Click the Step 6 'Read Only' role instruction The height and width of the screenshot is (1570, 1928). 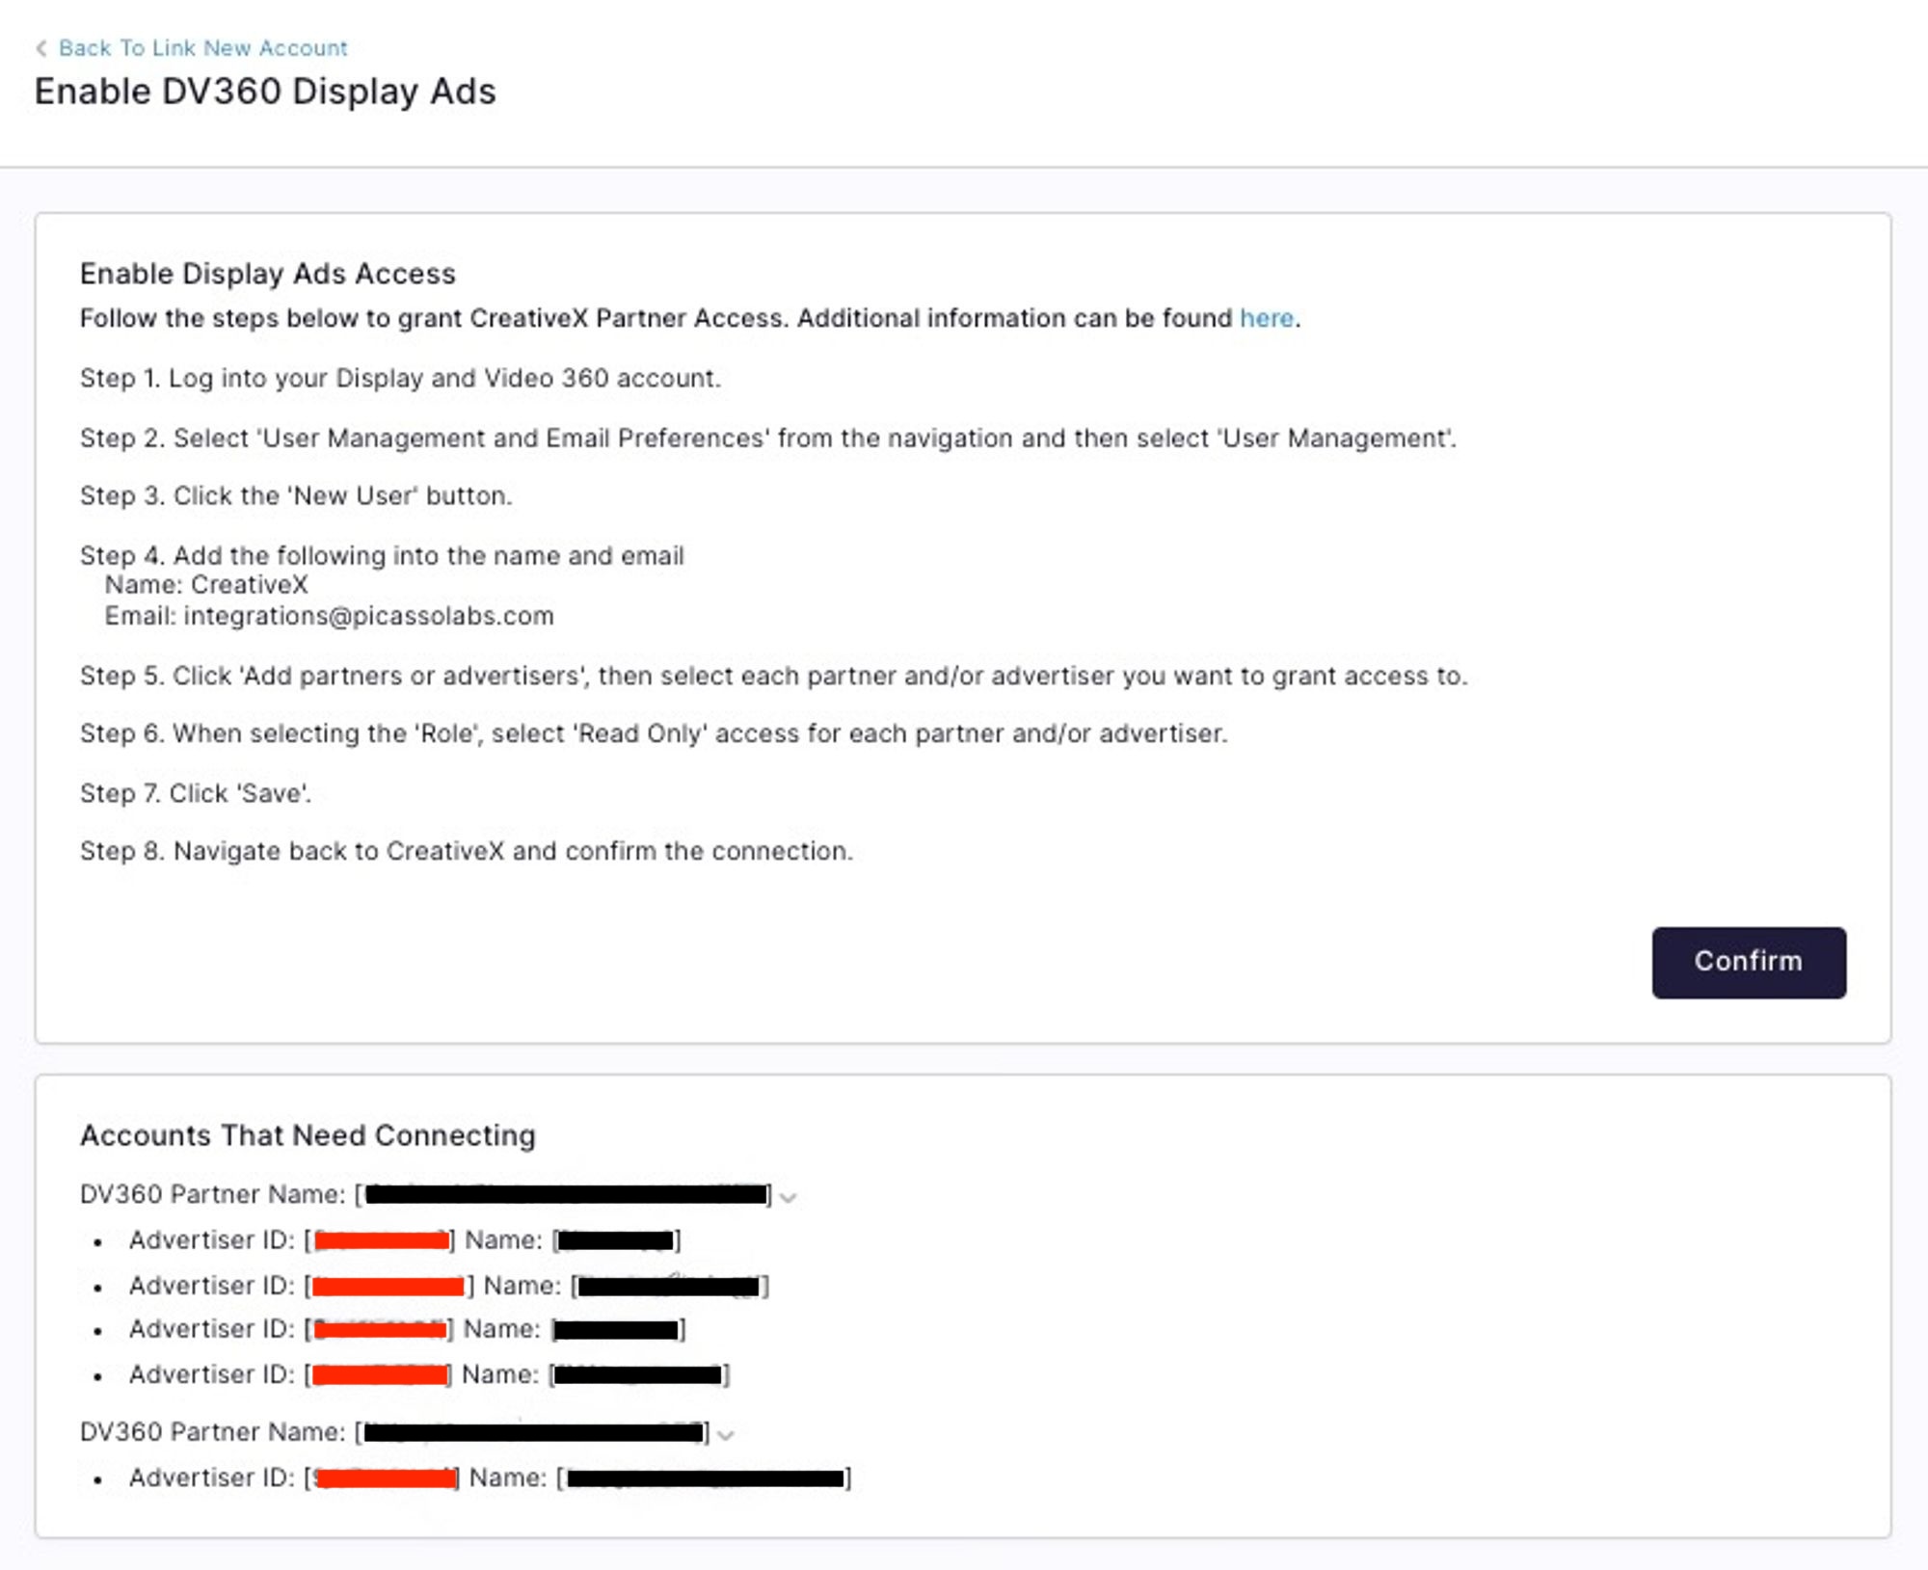[654, 733]
